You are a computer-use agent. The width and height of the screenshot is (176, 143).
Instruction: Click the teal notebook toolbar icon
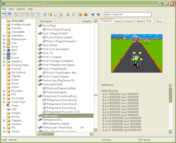45,15
